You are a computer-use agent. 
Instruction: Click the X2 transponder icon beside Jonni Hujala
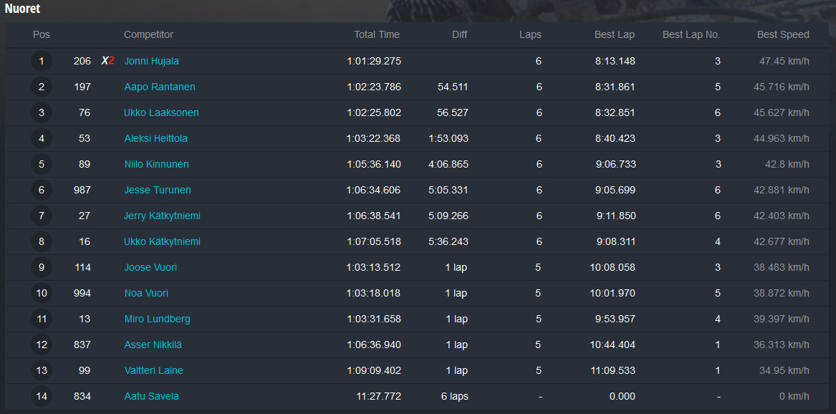point(107,61)
